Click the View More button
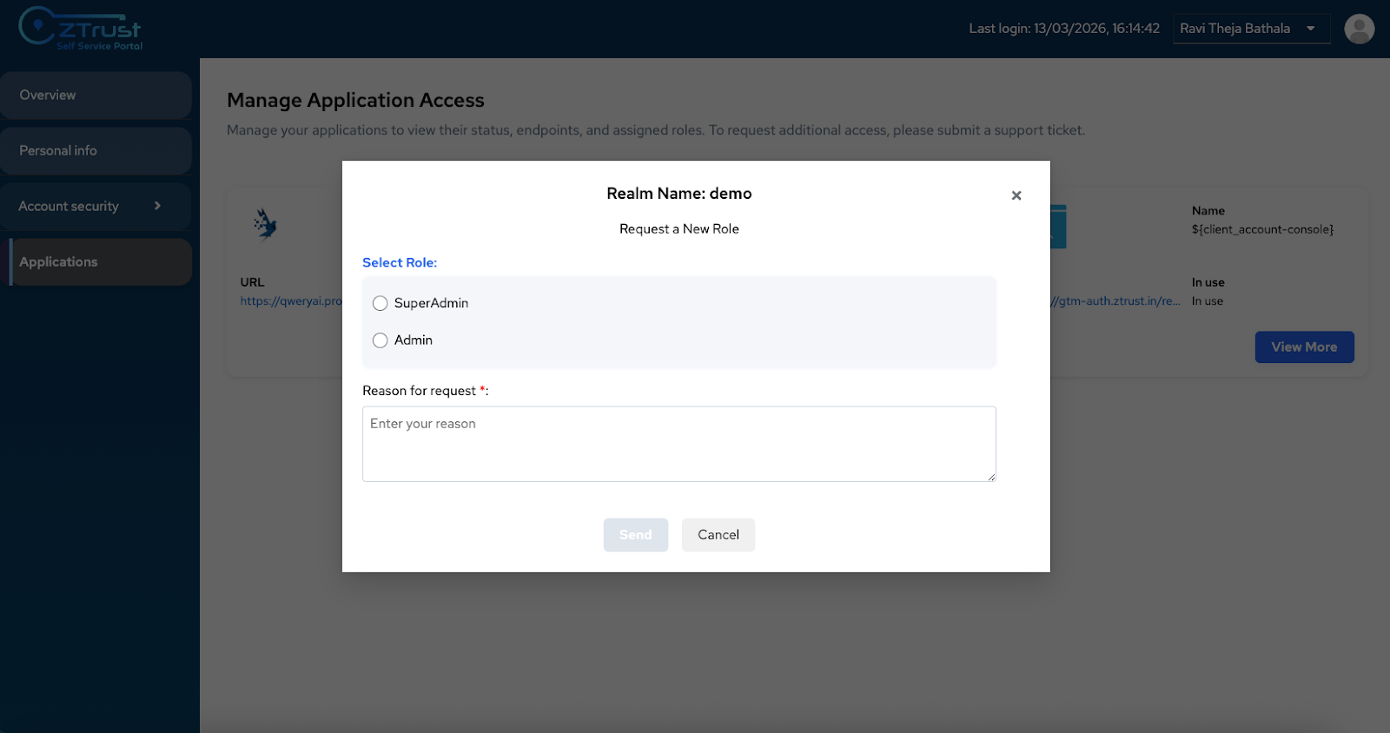 click(1303, 347)
